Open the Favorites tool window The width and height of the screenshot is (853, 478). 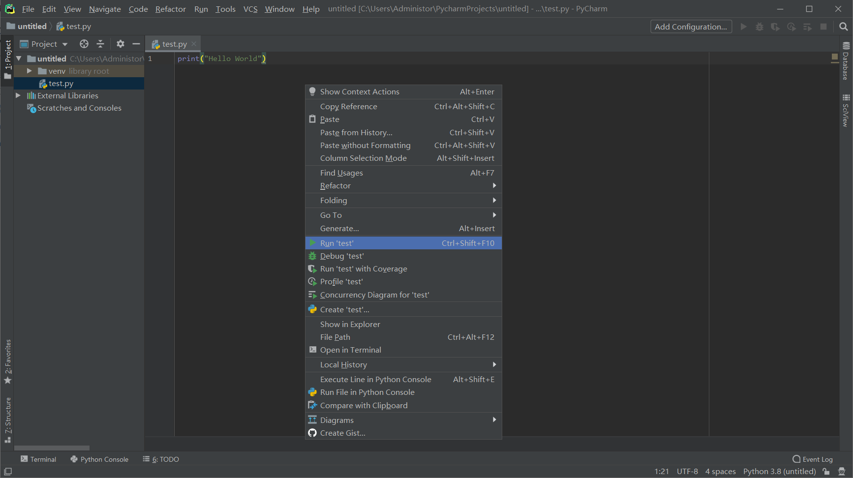8,361
